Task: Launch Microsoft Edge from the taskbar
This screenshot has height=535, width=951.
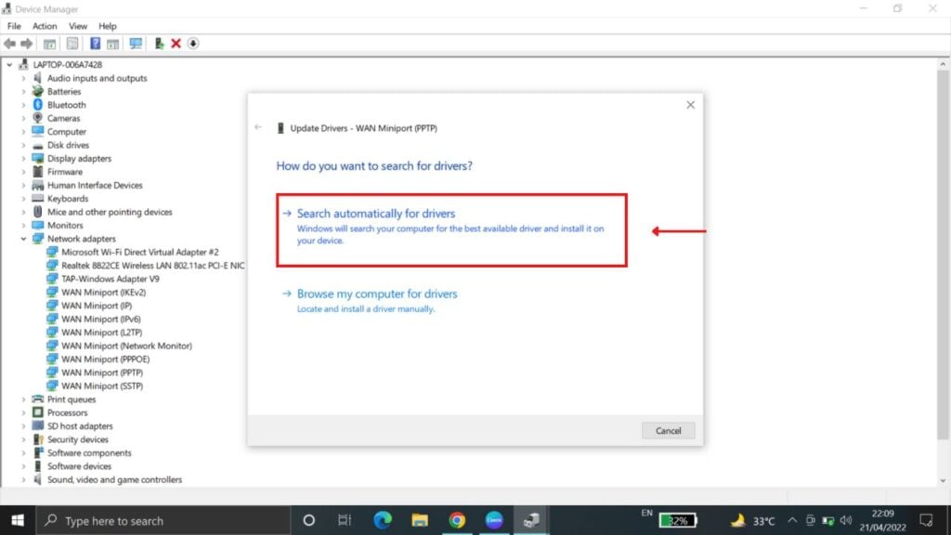Action: coord(383,520)
